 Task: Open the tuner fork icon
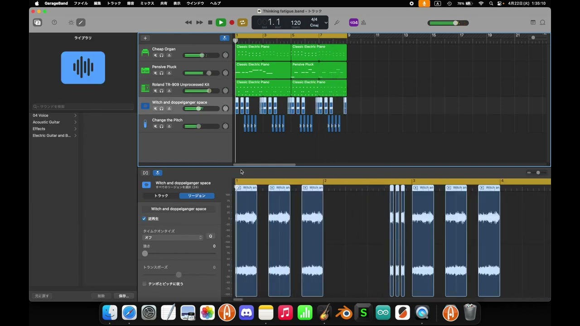pyautogui.click(x=337, y=23)
